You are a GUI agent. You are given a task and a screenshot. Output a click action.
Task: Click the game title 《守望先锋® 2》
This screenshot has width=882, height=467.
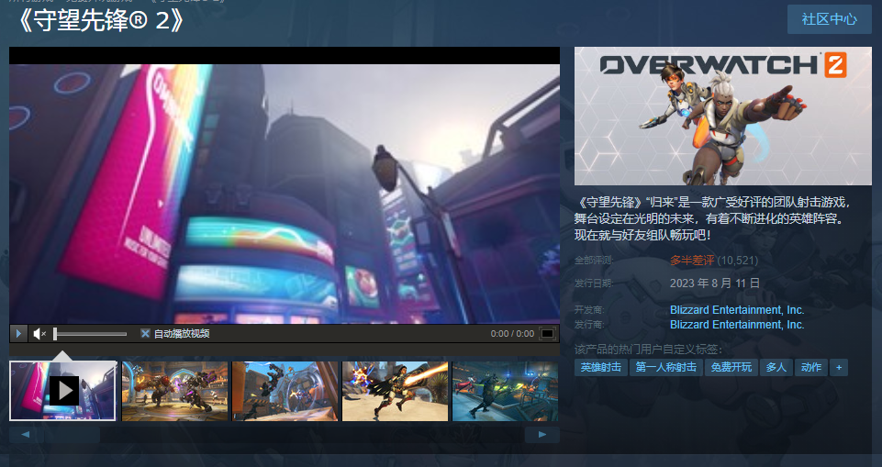pos(99,21)
